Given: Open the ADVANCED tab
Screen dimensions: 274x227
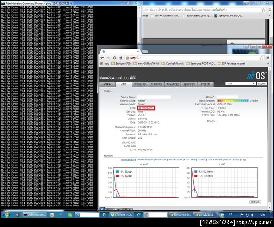Looking at the screenshot, I should click(173, 84).
